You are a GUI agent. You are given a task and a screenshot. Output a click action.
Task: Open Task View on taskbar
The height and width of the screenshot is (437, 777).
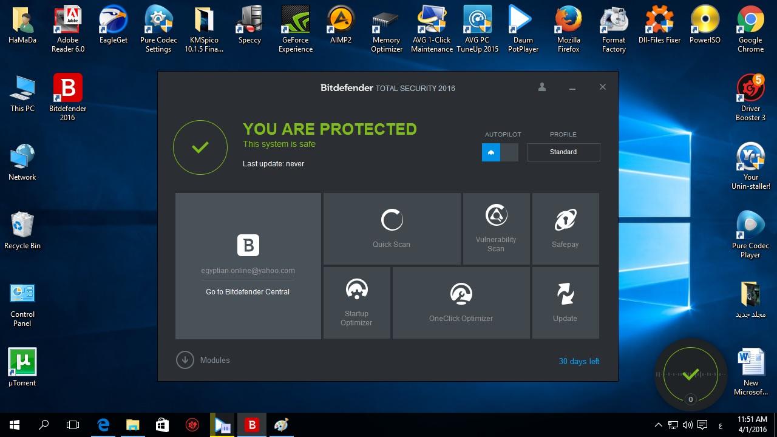(73, 425)
